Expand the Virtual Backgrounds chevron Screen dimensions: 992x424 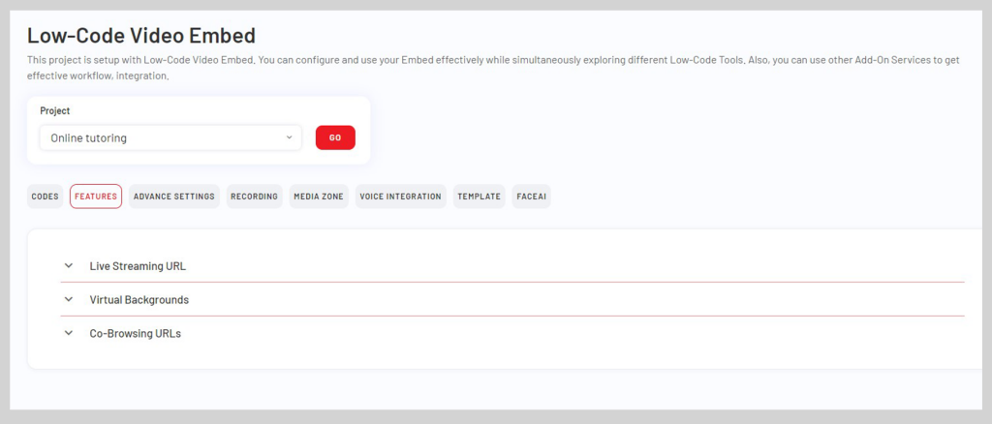click(69, 299)
